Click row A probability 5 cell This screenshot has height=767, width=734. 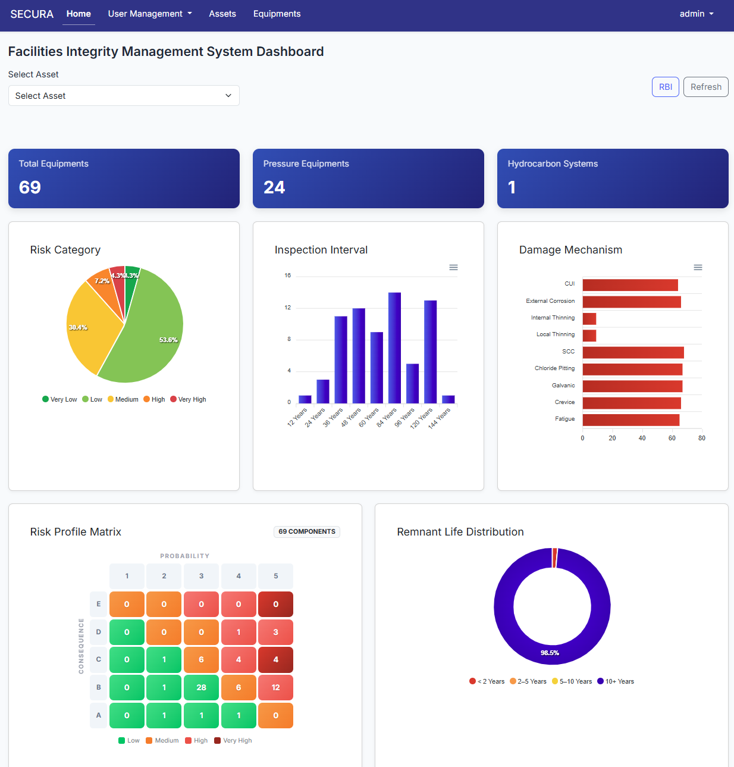(x=275, y=715)
